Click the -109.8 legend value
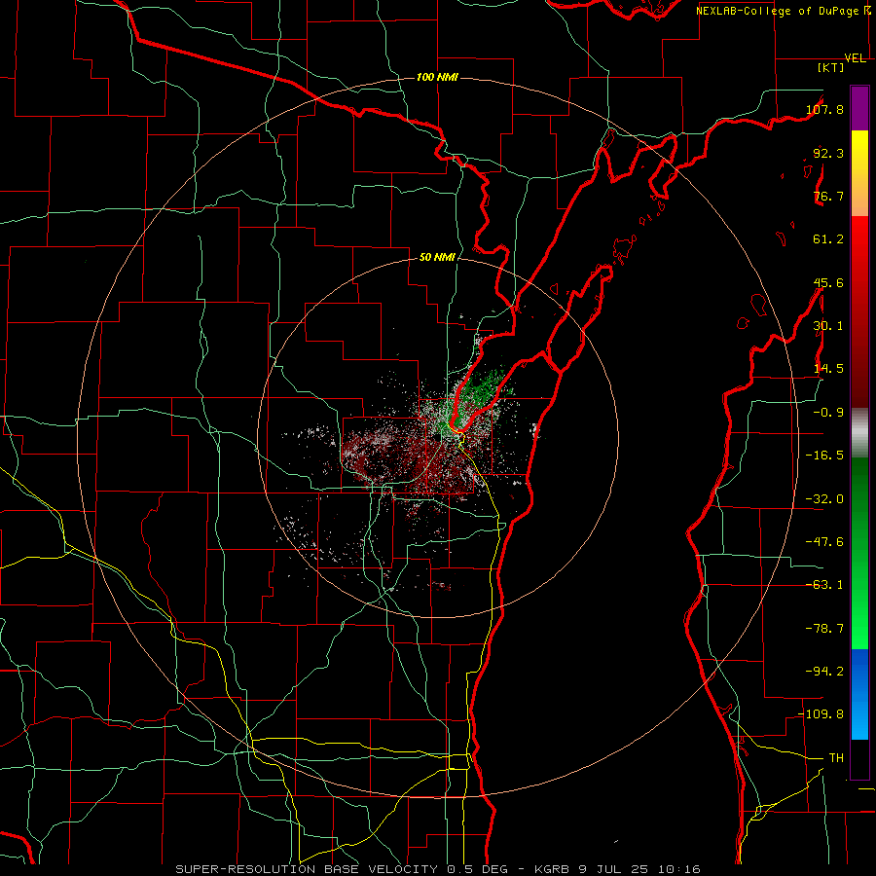 (821, 714)
